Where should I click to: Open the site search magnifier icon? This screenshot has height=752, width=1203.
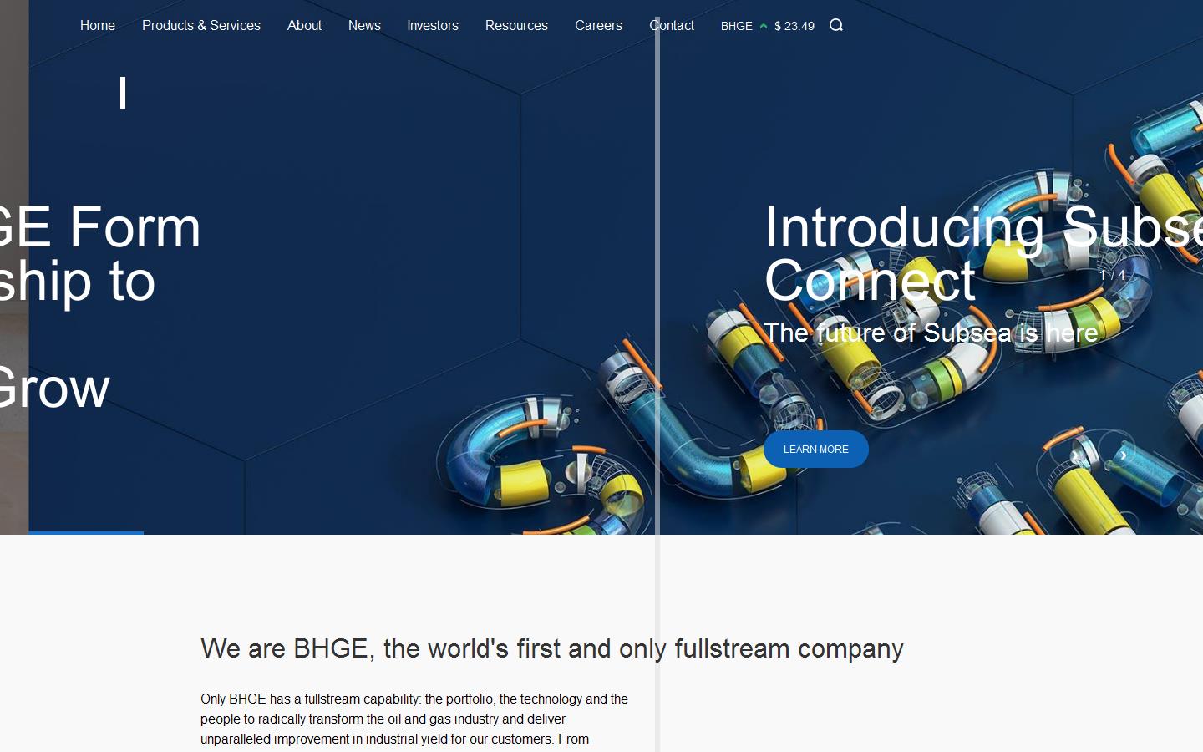(x=836, y=26)
